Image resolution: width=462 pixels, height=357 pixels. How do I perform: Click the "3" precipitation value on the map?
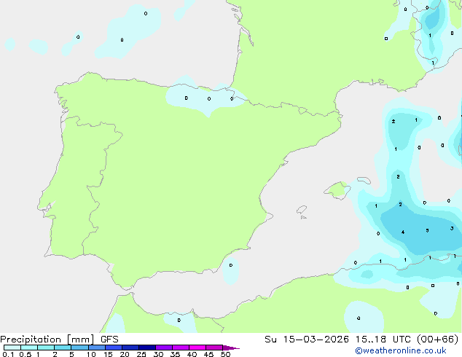452,228
